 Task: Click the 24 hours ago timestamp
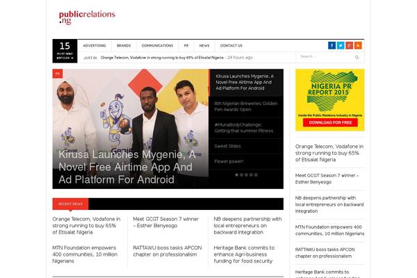coord(240,58)
